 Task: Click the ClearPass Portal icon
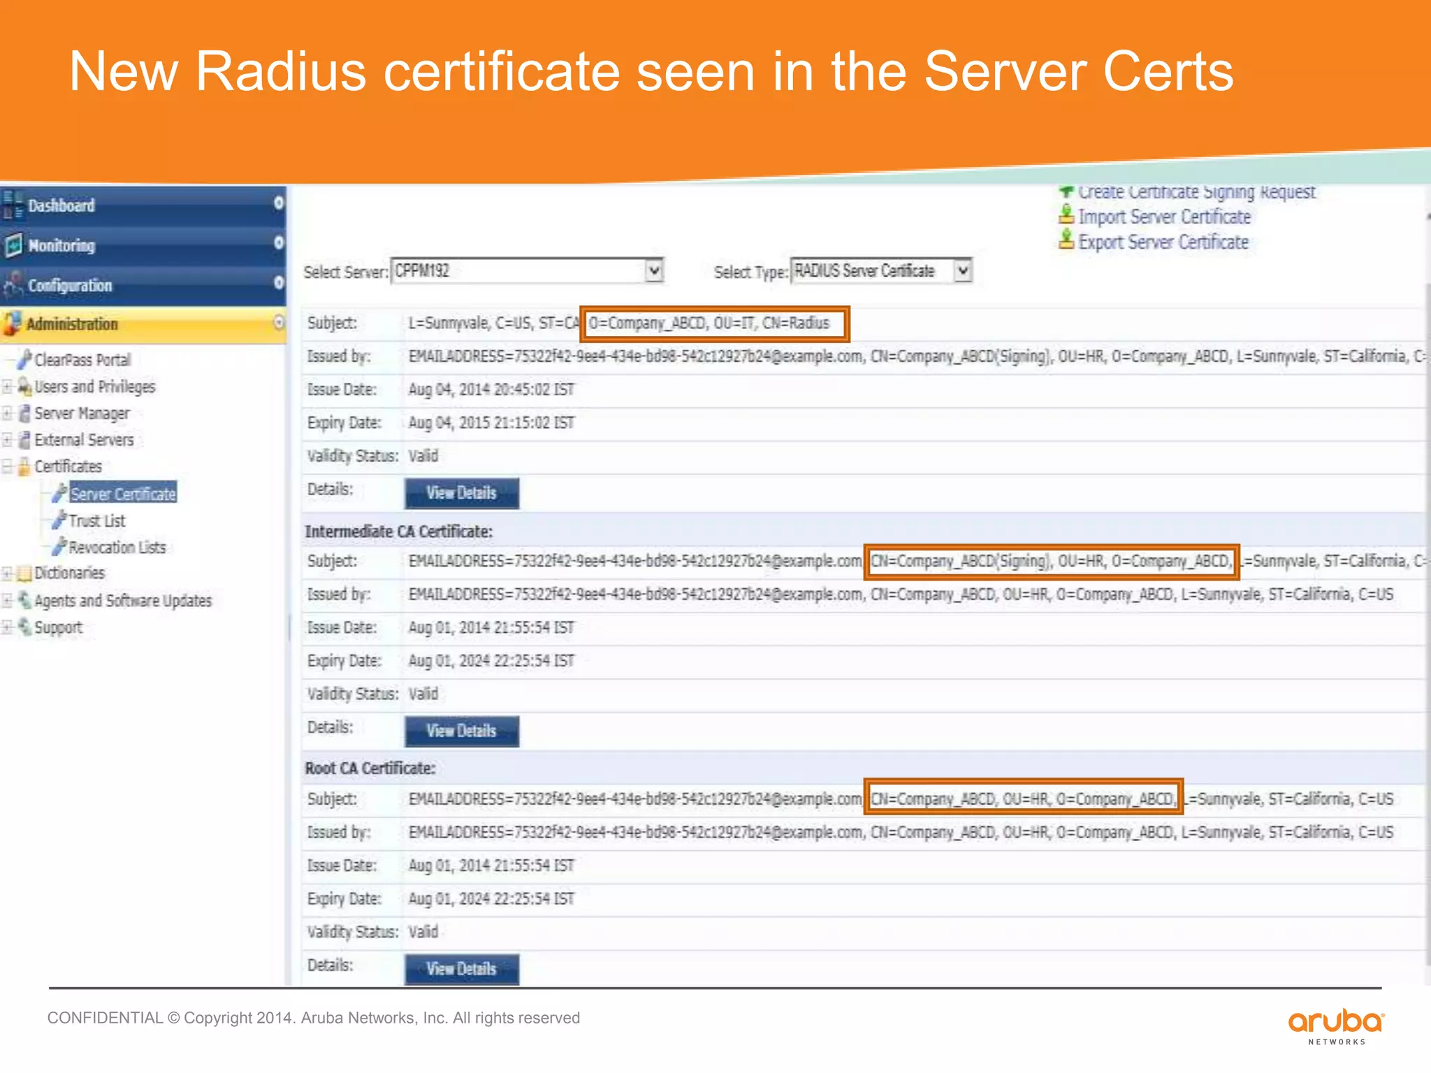tap(25, 360)
